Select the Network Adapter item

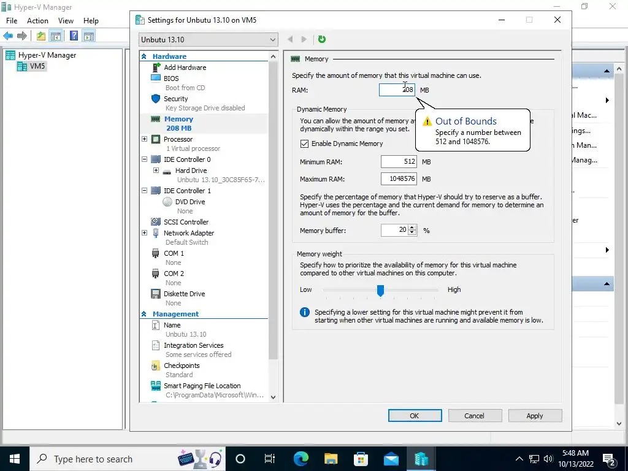(x=189, y=232)
